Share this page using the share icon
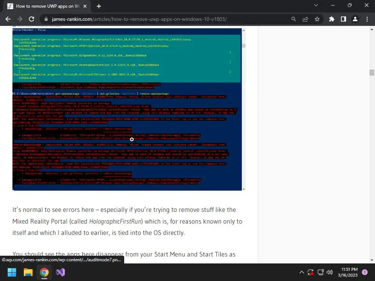Image resolution: width=375 pixels, height=281 pixels. click(305, 19)
